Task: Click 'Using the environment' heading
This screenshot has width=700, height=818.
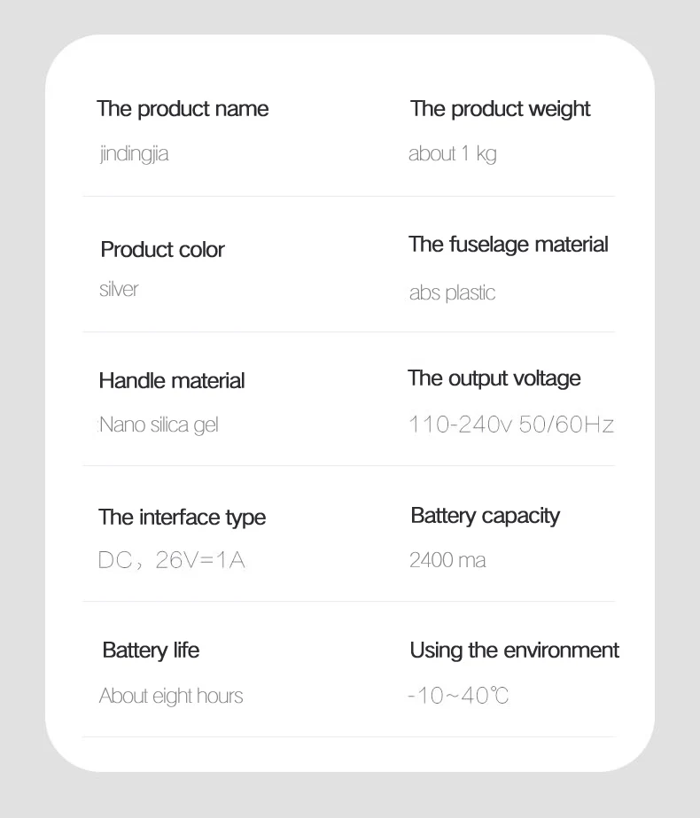Action: click(514, 651)
